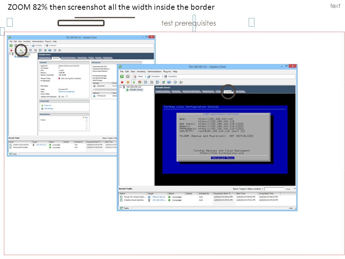Viewport: 345px width, 259px height.
Task: Click green Back navigation icon in Summary window
Action: [11, 45]
